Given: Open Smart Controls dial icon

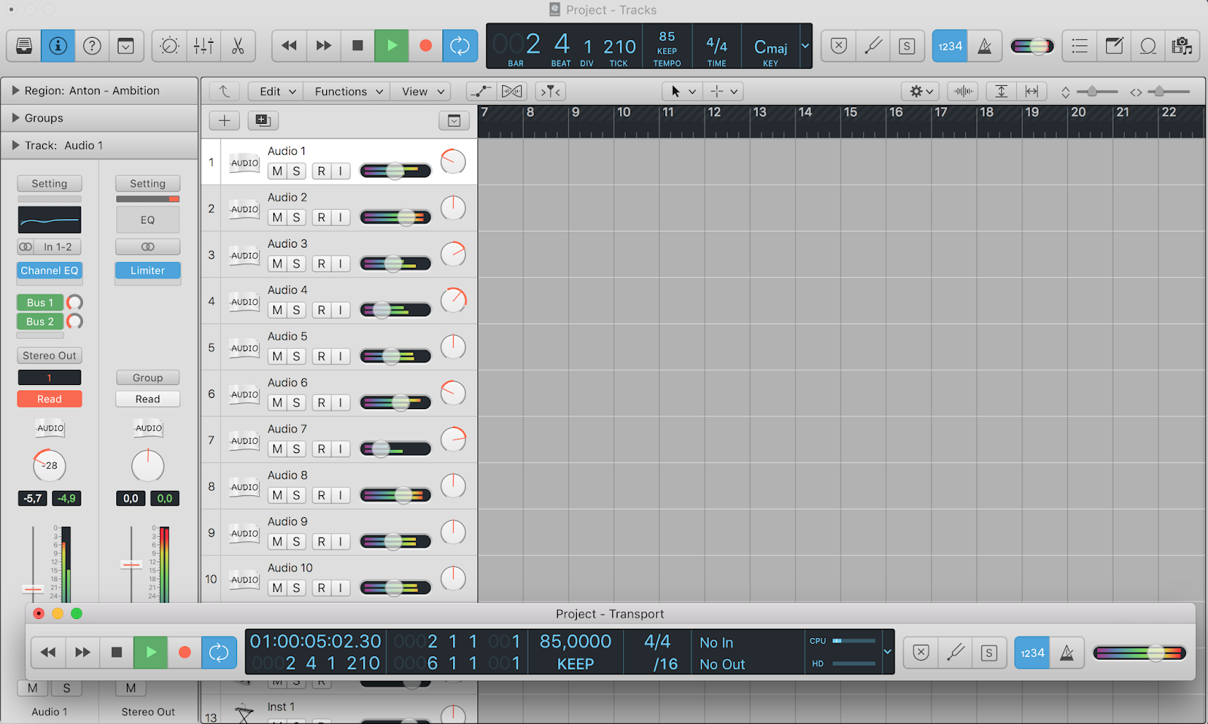Looking at the screenshot, I should pyautogui.click(x=170, y=46).
